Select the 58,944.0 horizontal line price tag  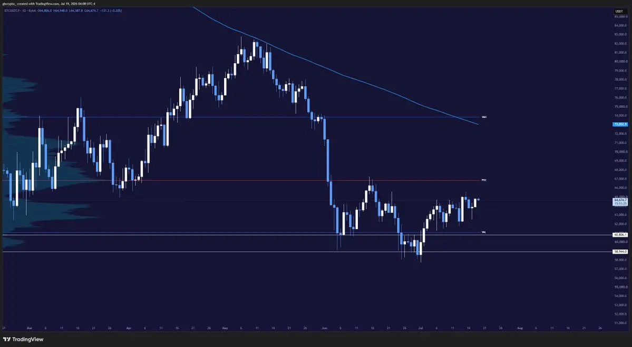click(620, 252)
